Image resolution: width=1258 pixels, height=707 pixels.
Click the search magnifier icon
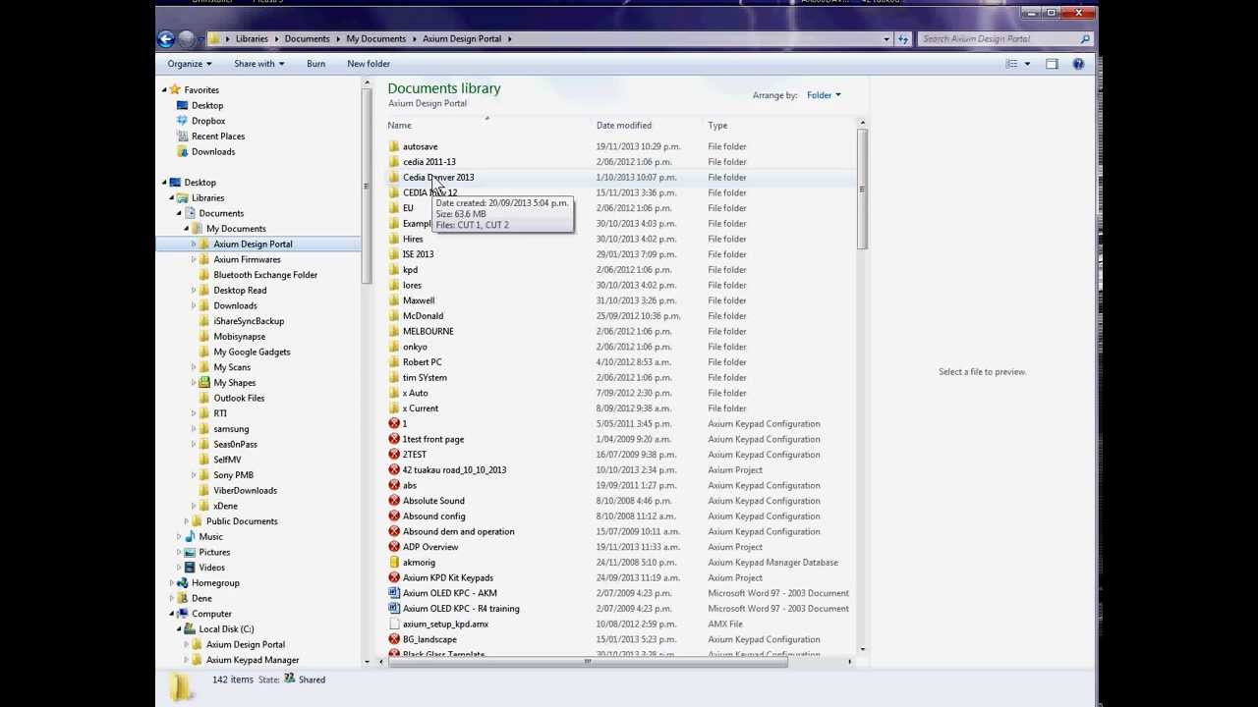click(1085, 38)
